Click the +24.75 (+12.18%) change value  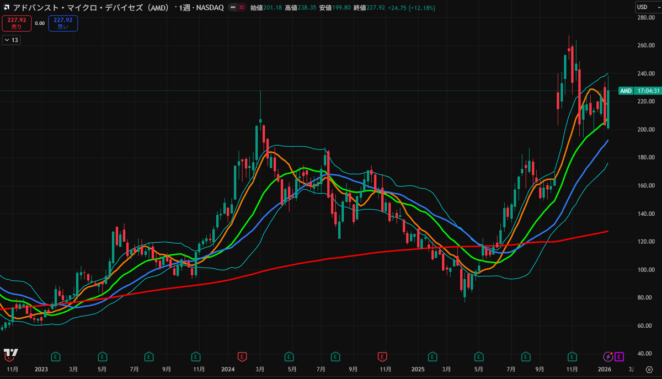pyautogui.click(x=412, y=8)
